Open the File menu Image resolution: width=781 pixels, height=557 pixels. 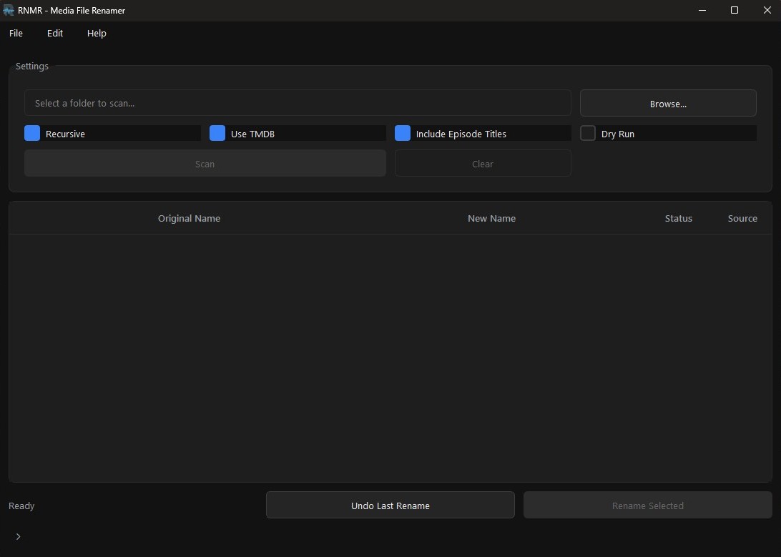[x=15, y=33]
